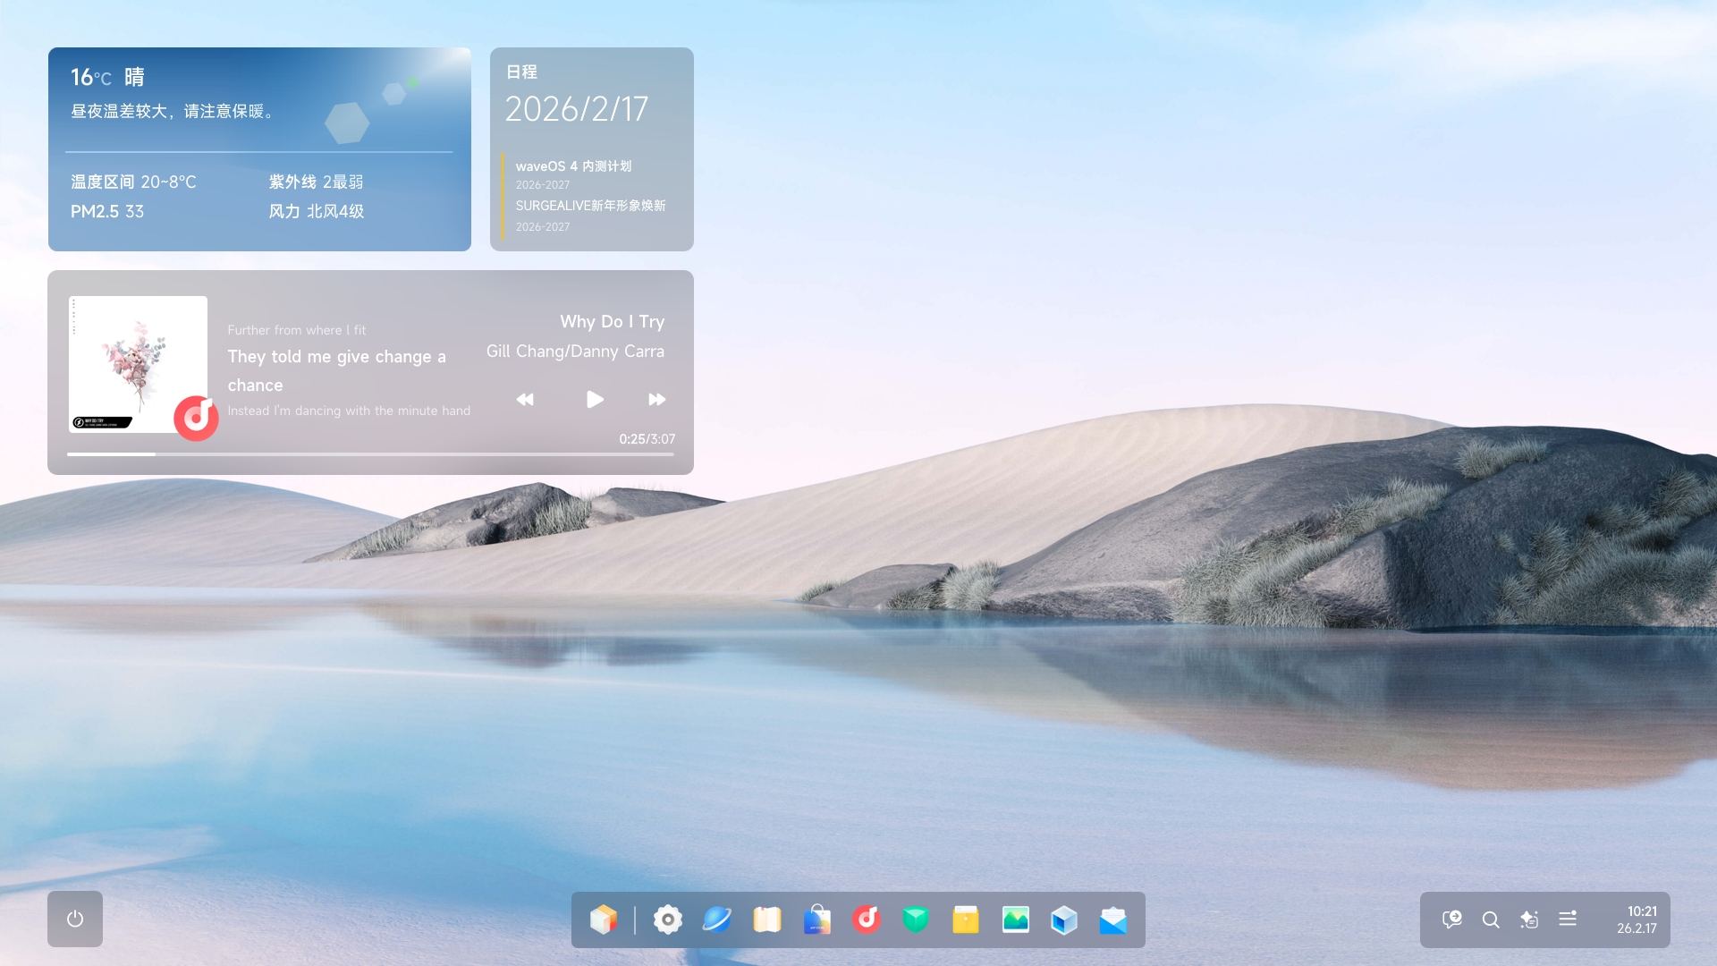
Task: Click the search magnifier in system tray
Action: click(x=1491, y=919)
